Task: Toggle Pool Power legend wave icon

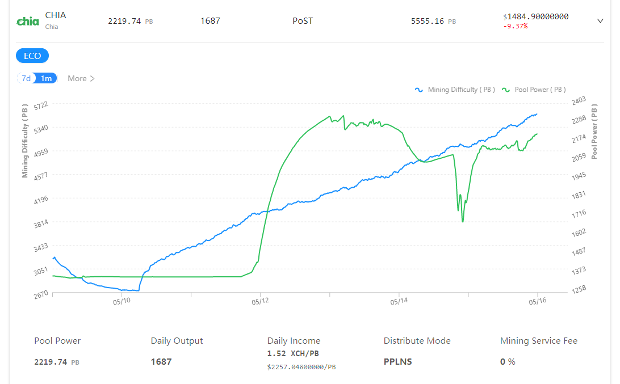Action: point(506,90)
